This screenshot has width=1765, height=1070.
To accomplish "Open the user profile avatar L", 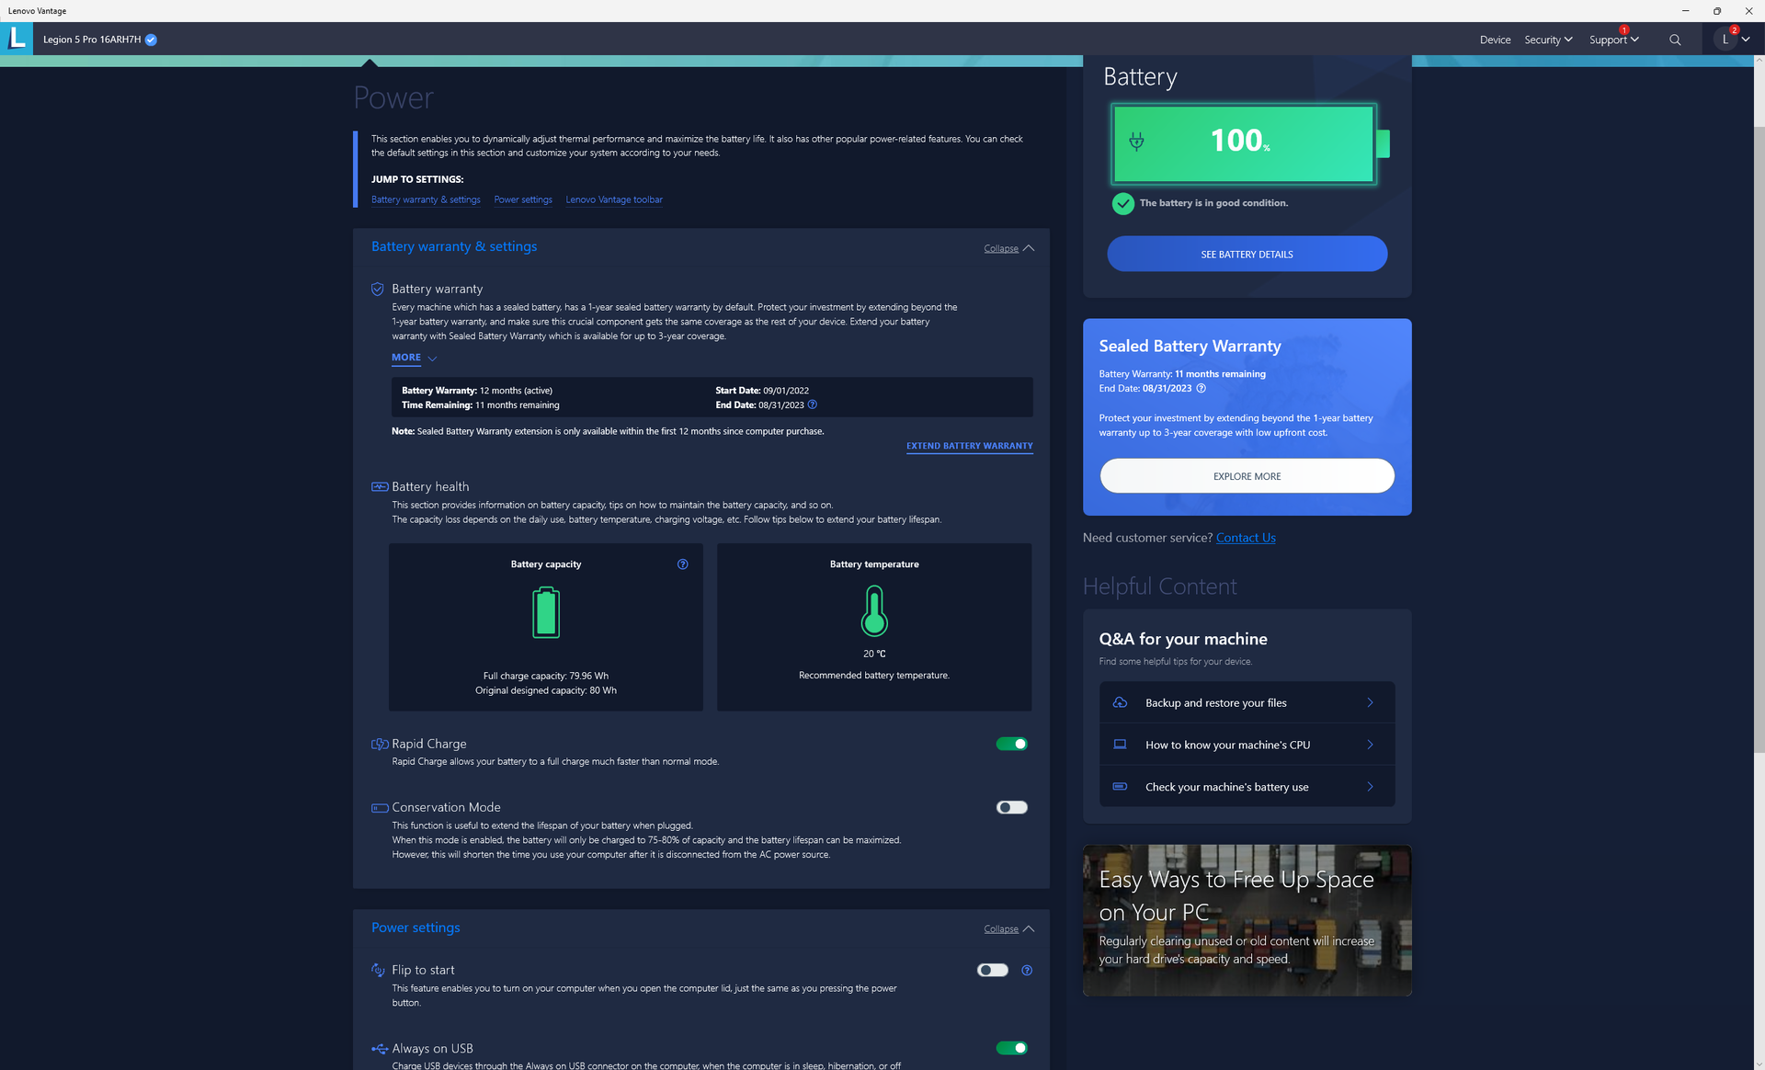I will coord(1725,40).
